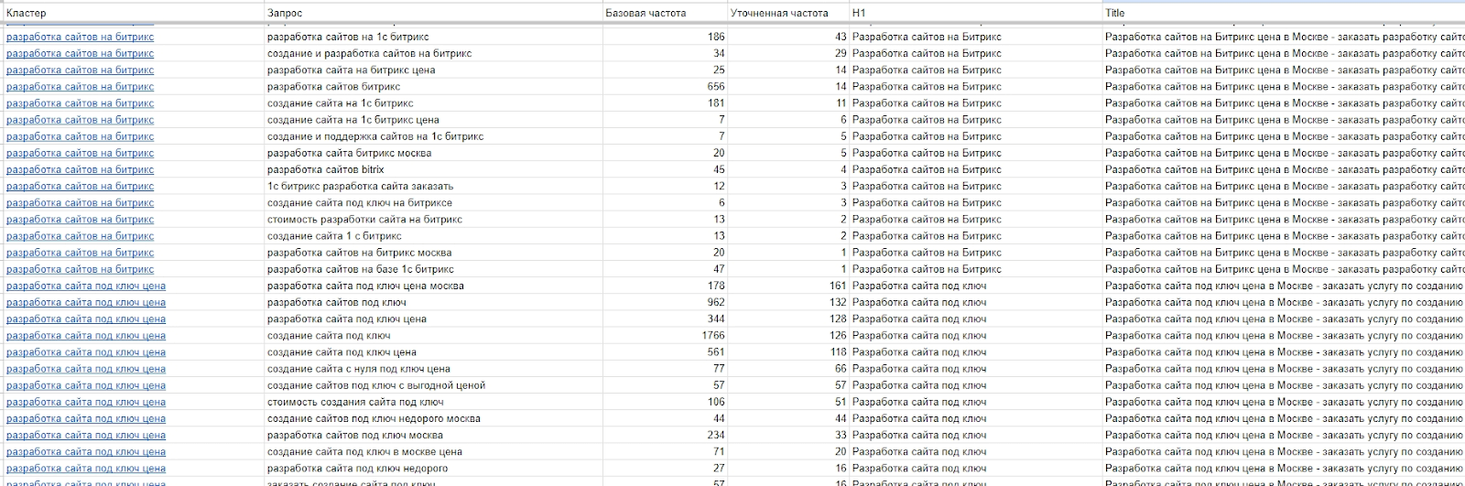The width and height of the screenshot is (1465, 486).
Task: Open cluster link beside query 'разработка сайтов bitrix'
Action: (80, 169)
